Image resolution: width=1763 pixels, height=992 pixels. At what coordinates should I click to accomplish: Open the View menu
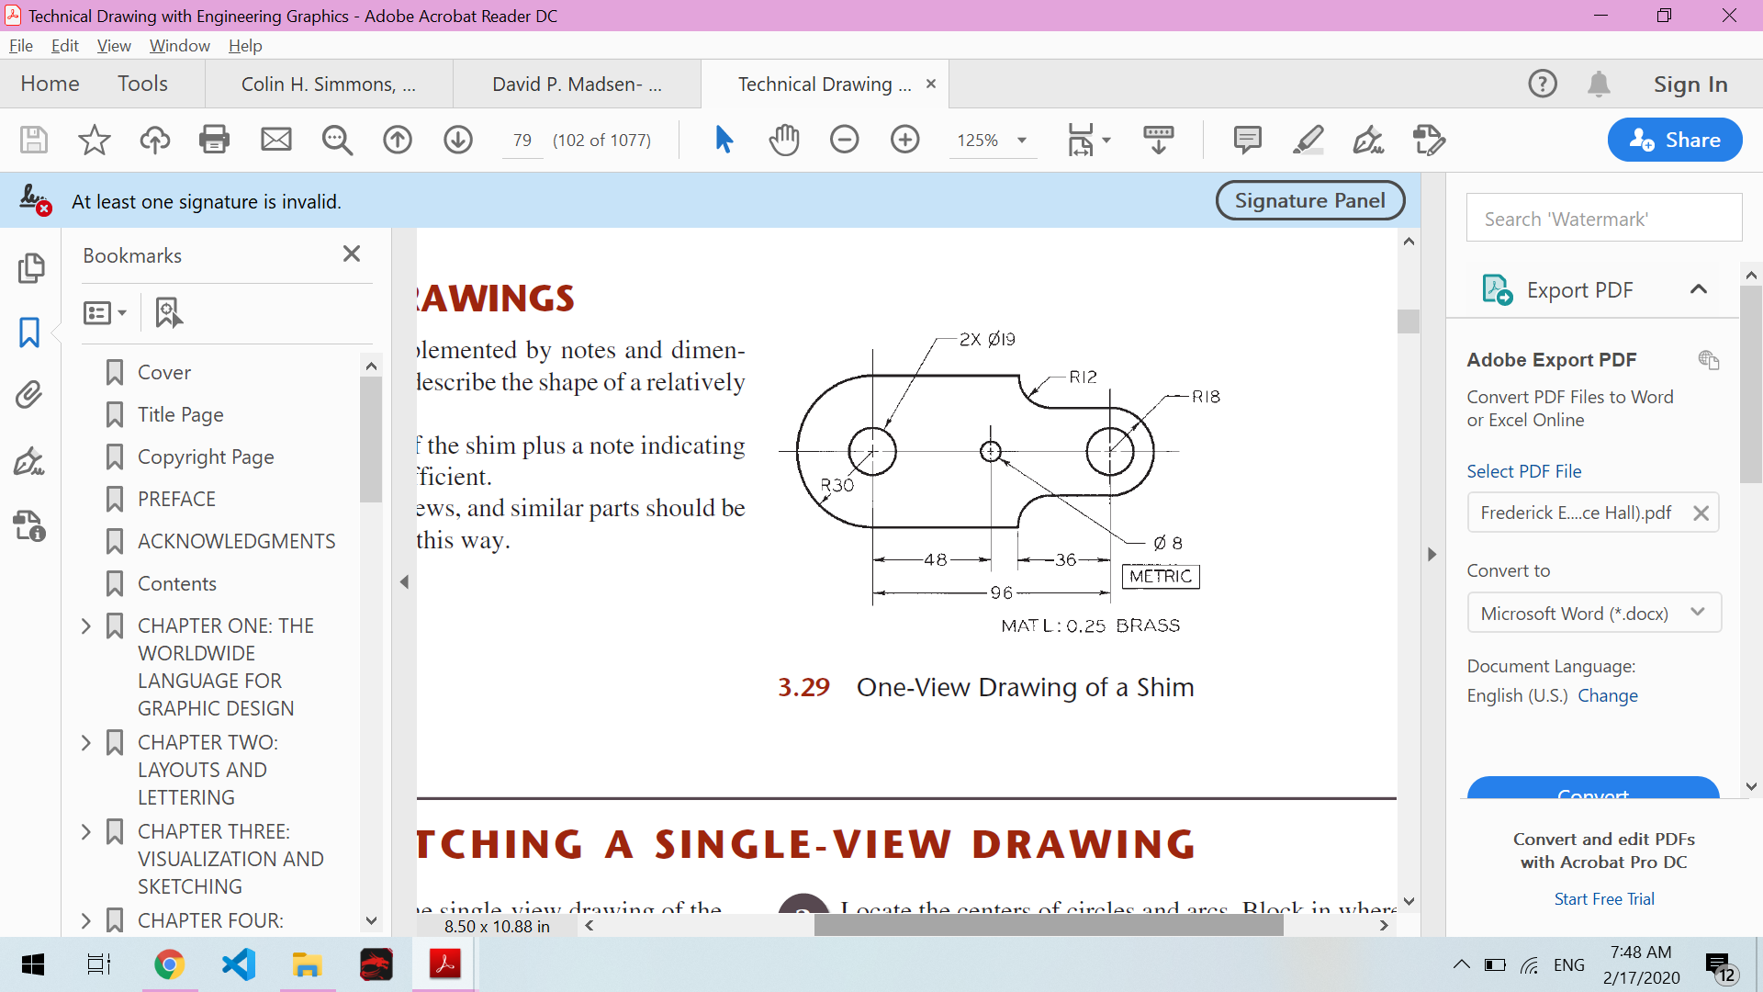(114, 45)
